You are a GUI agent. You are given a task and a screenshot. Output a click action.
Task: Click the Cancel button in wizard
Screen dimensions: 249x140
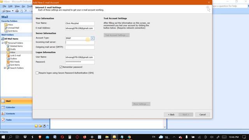202,114
